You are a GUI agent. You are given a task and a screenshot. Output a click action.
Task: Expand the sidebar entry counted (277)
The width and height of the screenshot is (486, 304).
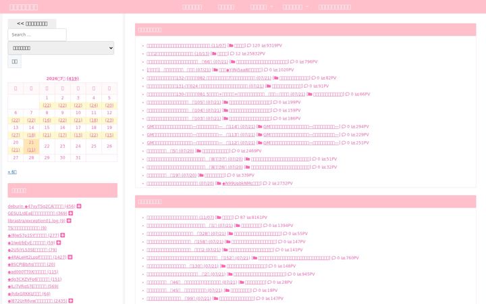coord(63,235)
